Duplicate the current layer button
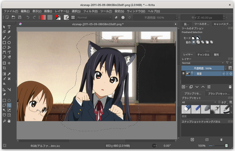 click(191, 87)
